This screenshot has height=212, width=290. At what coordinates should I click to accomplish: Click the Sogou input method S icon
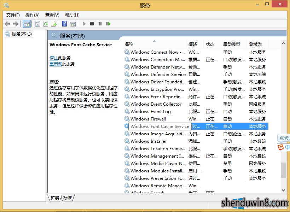pos(281,147)
